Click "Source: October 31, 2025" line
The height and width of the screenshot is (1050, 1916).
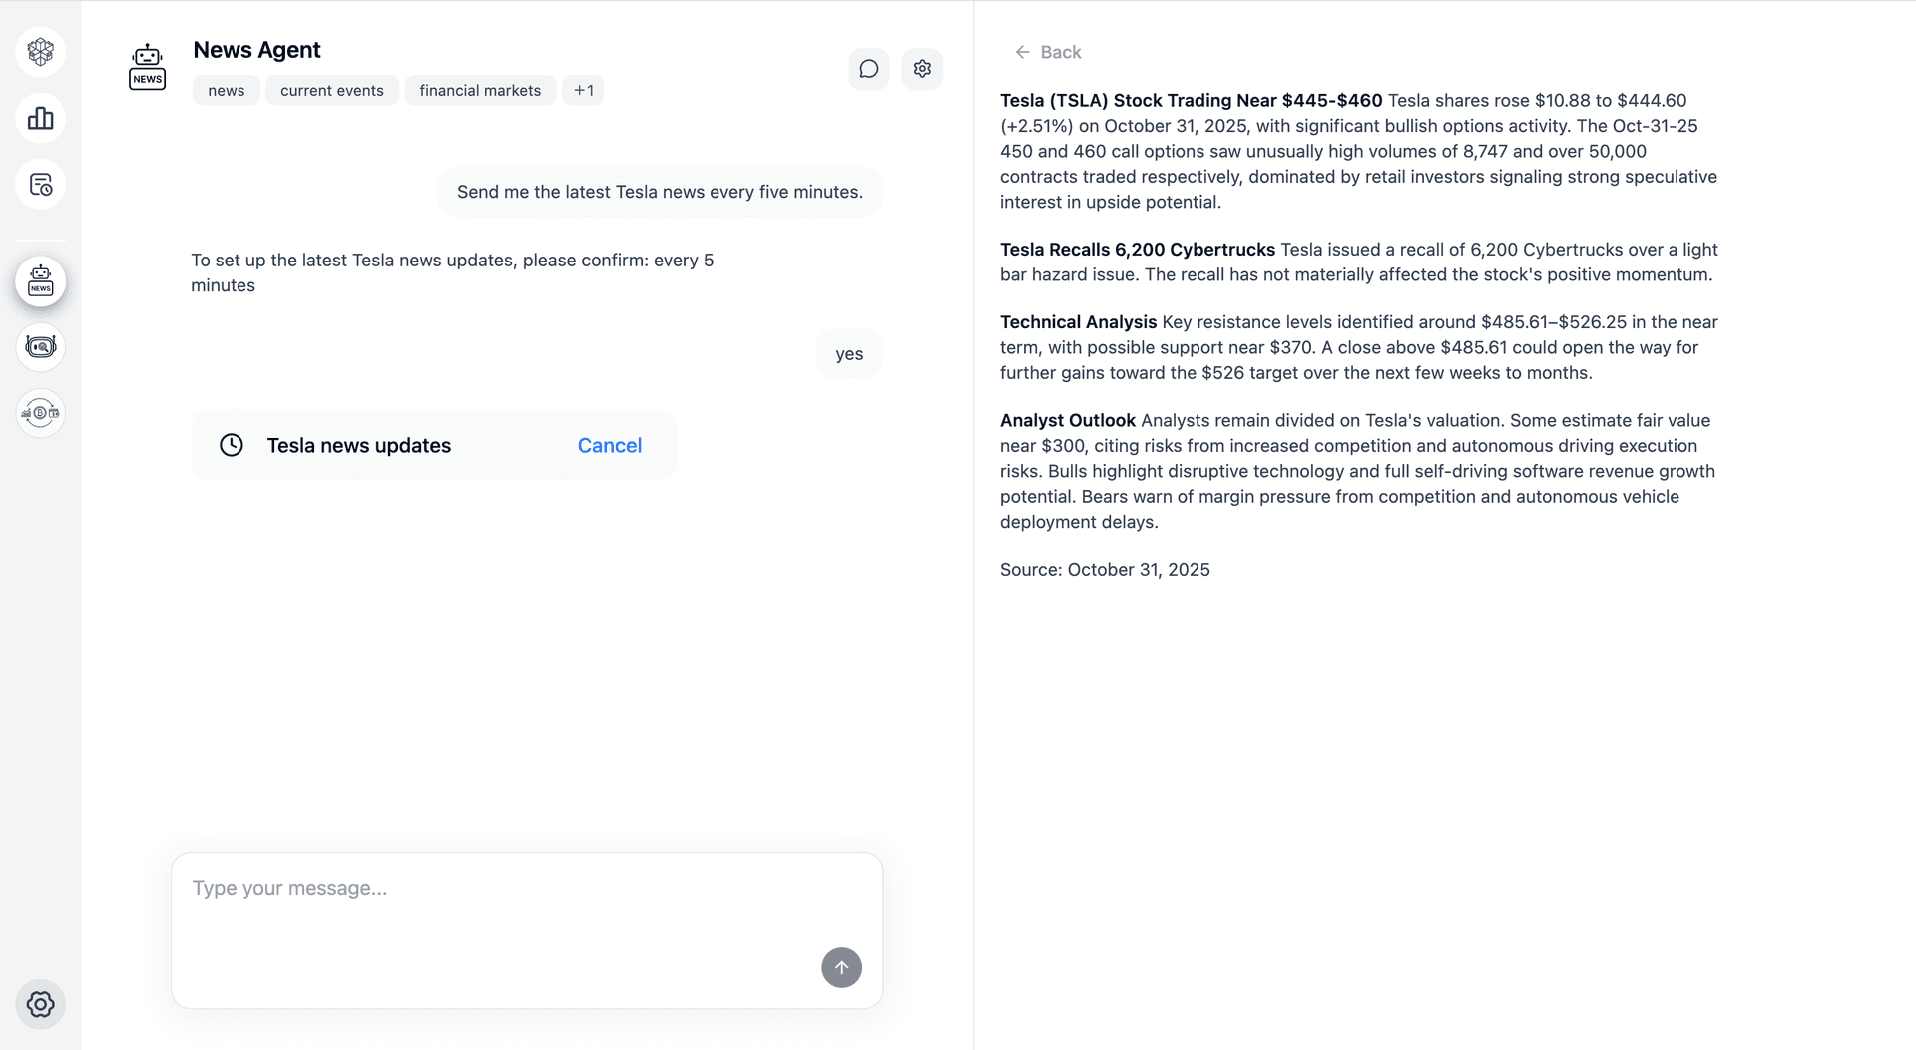1105,570
